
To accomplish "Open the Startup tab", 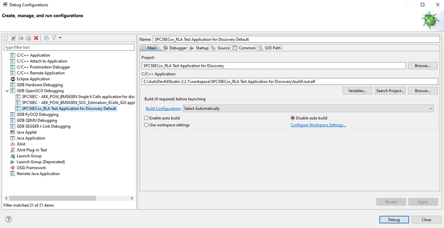I will [199, 48].
